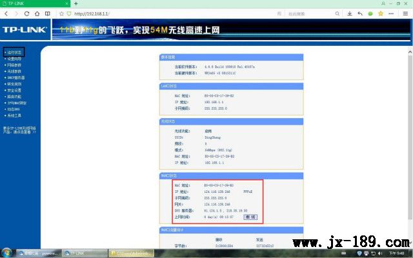Select the PPPoE connection type text
The height and width of the screenshot is (258, 413).
(248, 192)
